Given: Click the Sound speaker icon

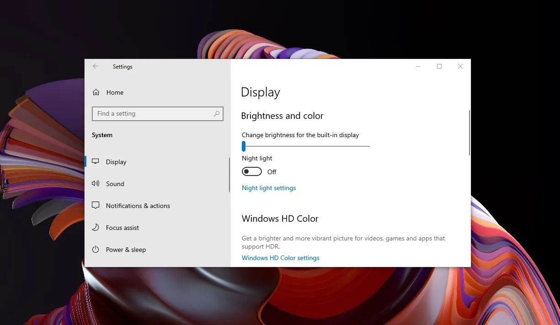Looking at the screenshot, I should click(96, 184).
